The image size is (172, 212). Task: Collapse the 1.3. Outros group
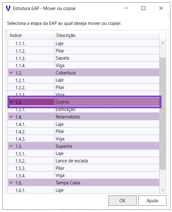11,102
